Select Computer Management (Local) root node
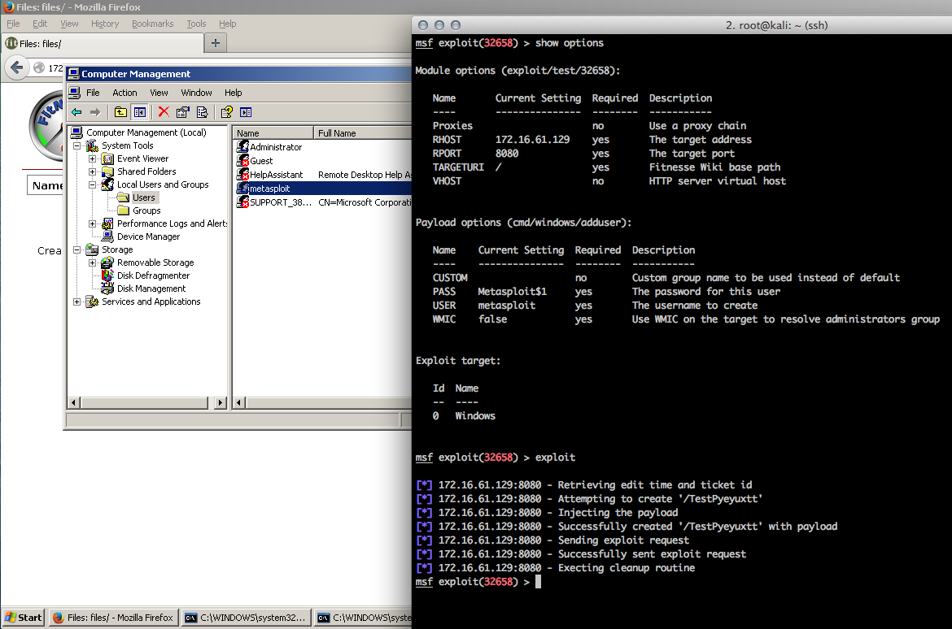Image resolution: width=952 pixels, height=629 pixels. [x=146, y=132]
